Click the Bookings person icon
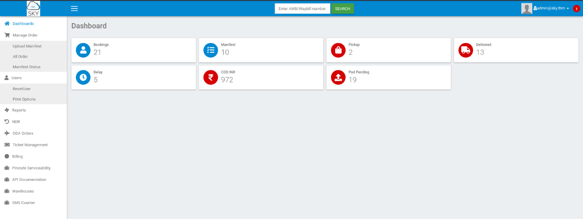 click(83, 50)
